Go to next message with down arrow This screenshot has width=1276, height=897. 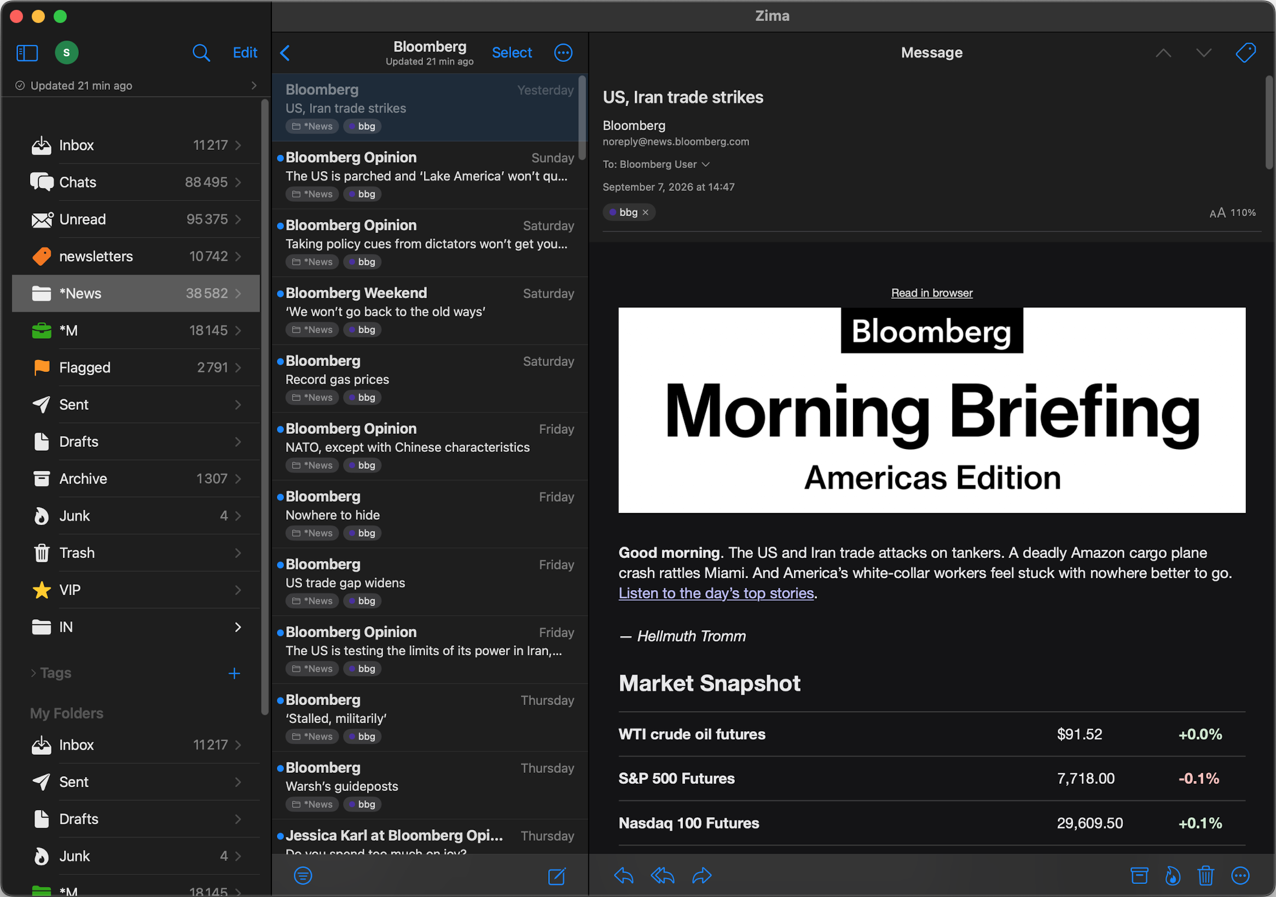pyautogui.click(x=1203, y=53)
